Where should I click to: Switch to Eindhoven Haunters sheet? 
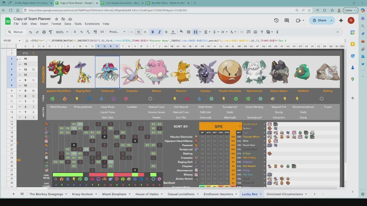[x=218, y=194]
